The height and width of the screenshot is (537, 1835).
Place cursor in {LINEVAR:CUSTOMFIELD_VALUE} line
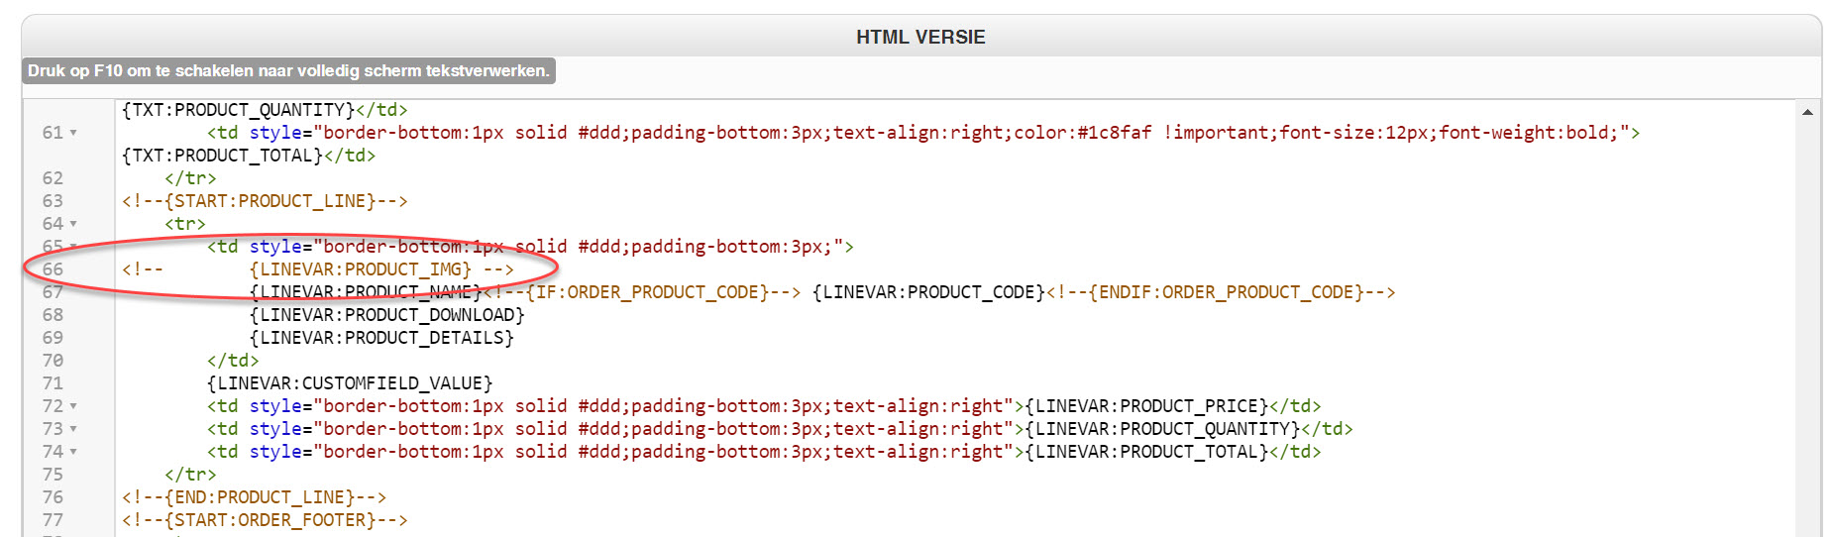coord(350,383)
